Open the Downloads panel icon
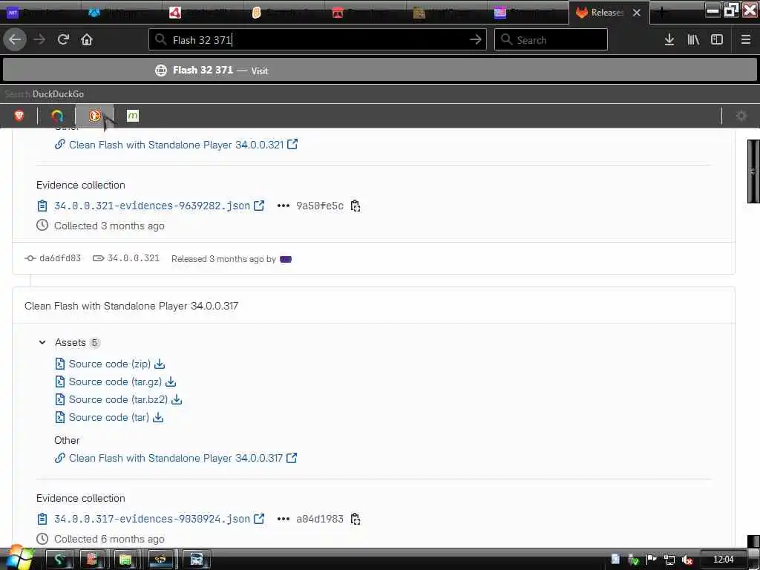 (669, 40)
